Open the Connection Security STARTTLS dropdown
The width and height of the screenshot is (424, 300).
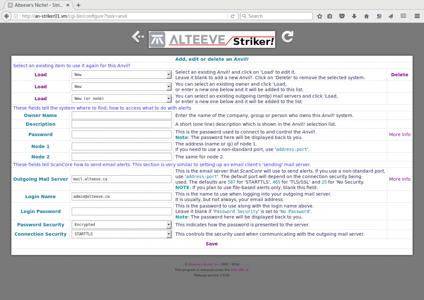coord(122,234)
